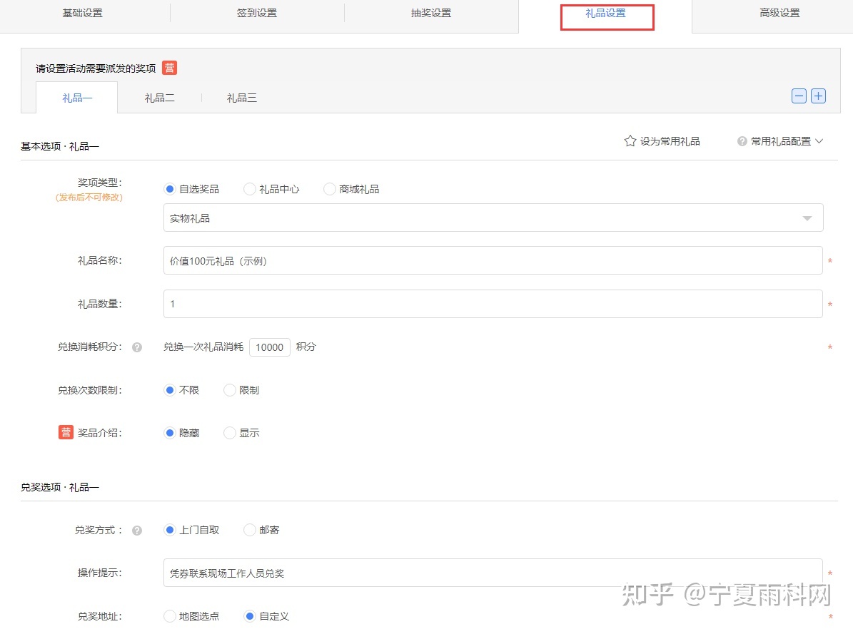Click the star icon for 设为常用礼品
The height and width of the screenshot is (629, 853).
click(630, 141)
